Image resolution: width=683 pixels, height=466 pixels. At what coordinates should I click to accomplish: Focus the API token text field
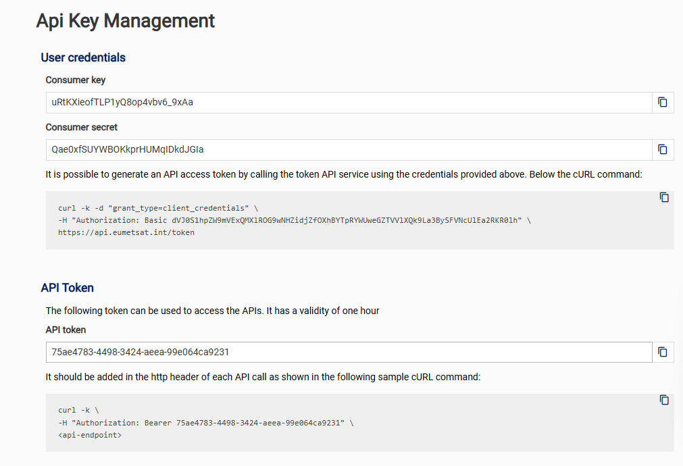coord(348,352)
